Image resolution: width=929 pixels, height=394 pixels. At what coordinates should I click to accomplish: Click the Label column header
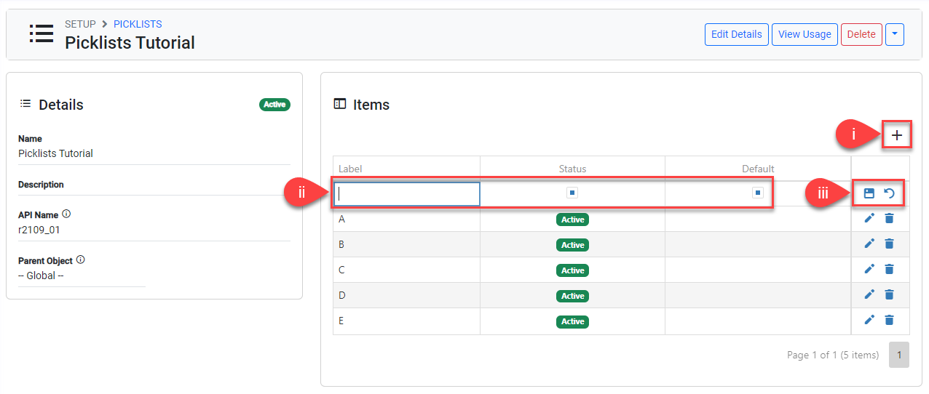coord(350,169)
